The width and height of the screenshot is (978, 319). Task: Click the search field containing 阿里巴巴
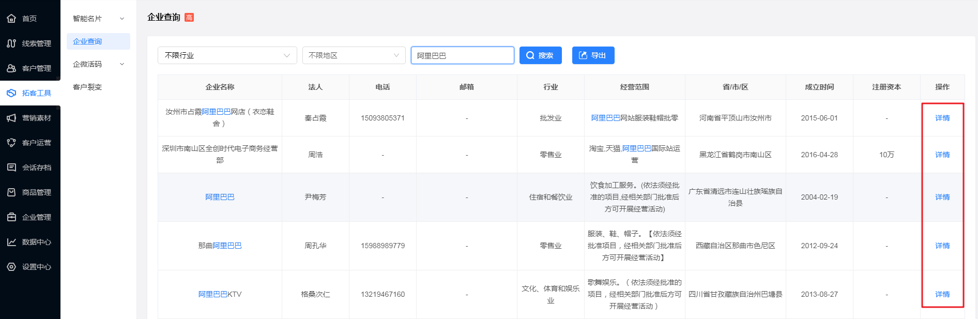click(x=463, y=55)
